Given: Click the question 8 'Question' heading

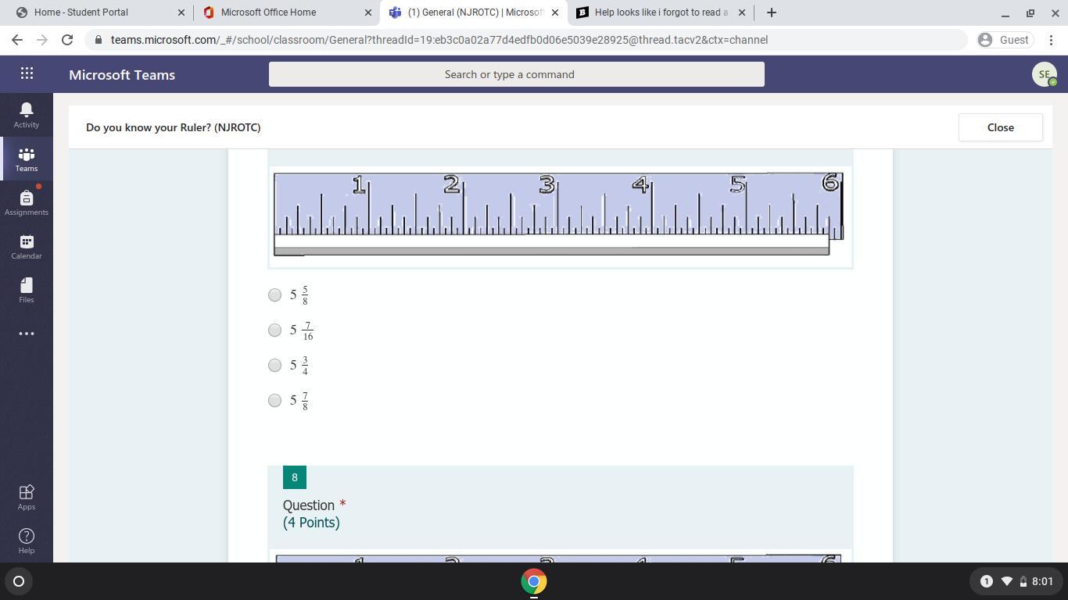Looking at the screenshot, I should [309, 505].
